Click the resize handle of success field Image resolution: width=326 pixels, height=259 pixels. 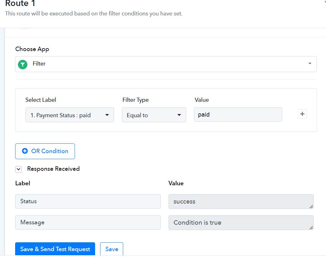pyautogui.click(x=311, y=207)
